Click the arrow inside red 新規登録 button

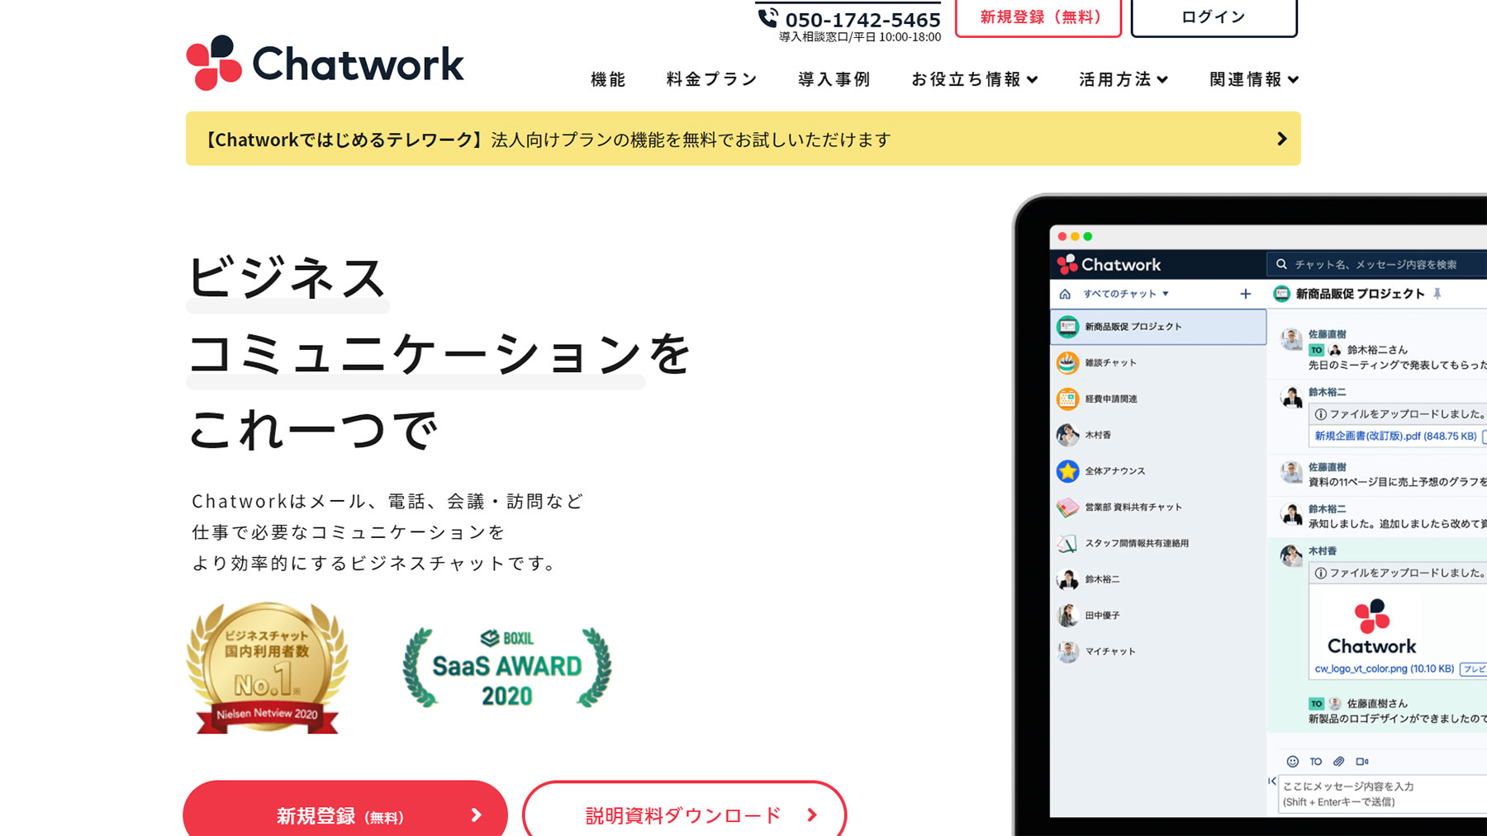pos(477,815)
